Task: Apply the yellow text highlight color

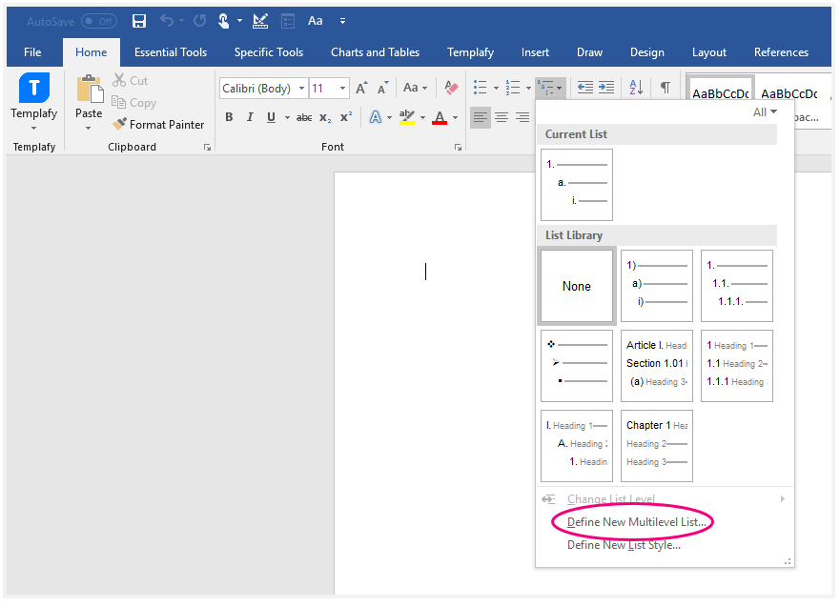Action: (407, 116)
